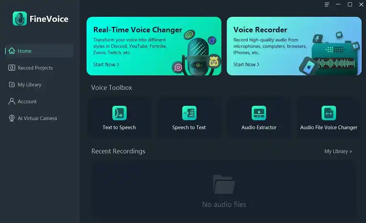This screenshot has width=366, height=223.
Task: Click the No audio files message
Action: point(224,204)
